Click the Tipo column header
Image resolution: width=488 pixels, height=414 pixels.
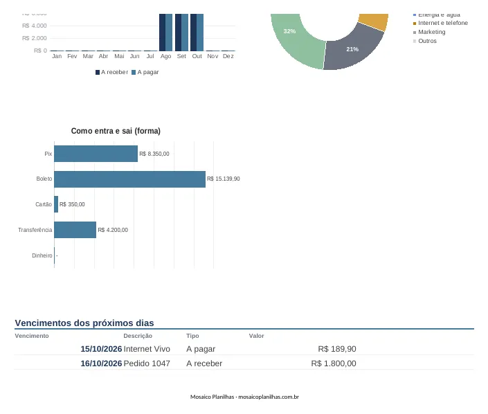192,336
